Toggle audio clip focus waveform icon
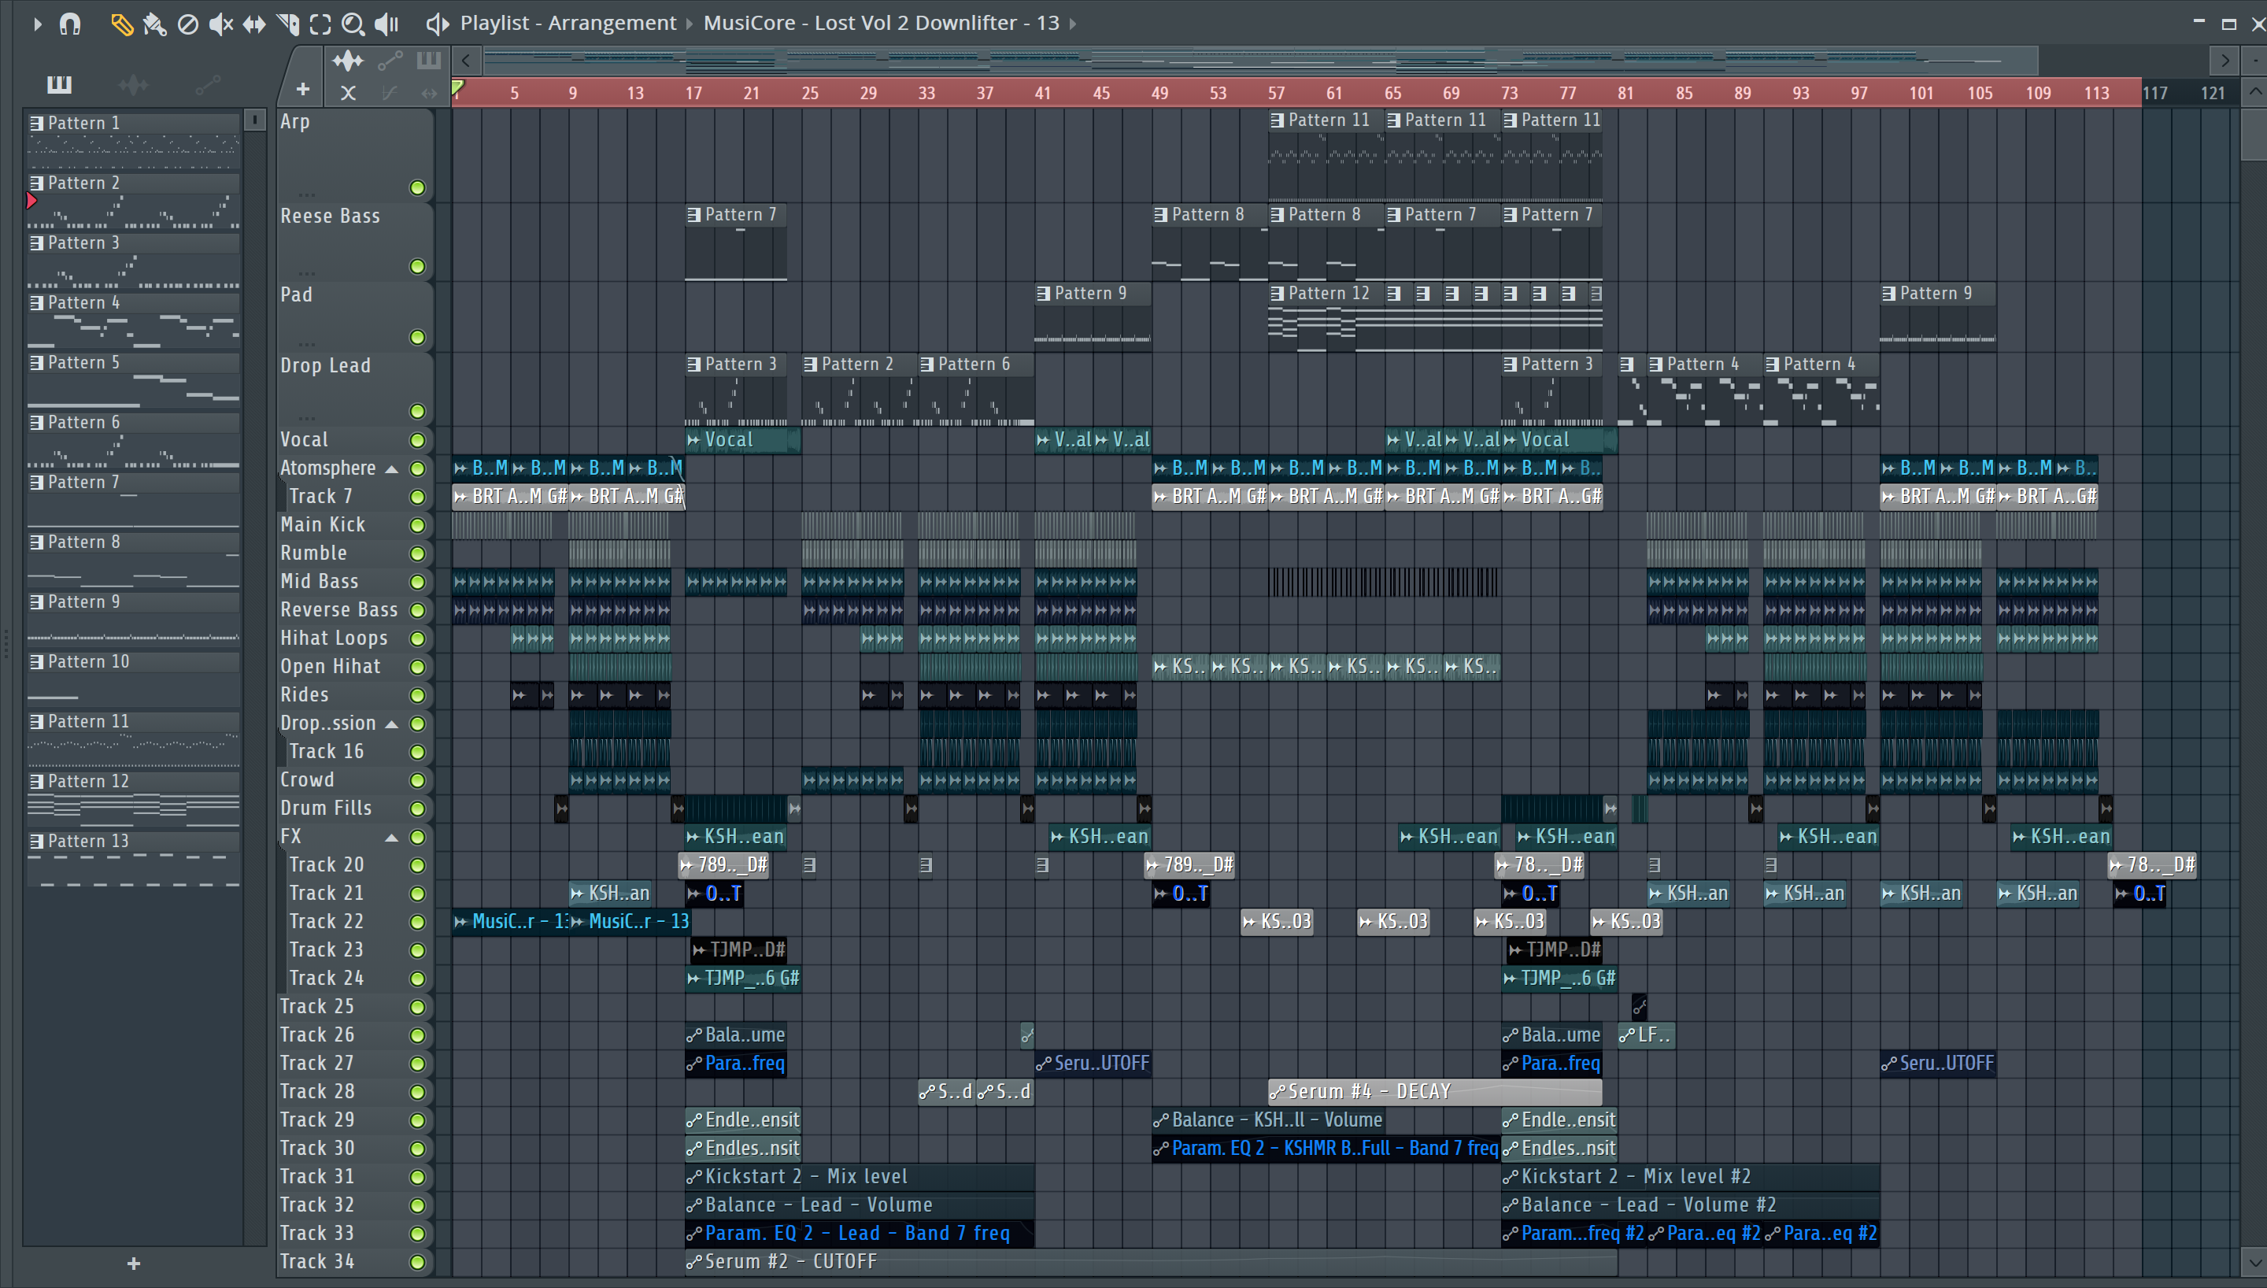Viewport: 2267px width, 1288px height. (347, 61)
